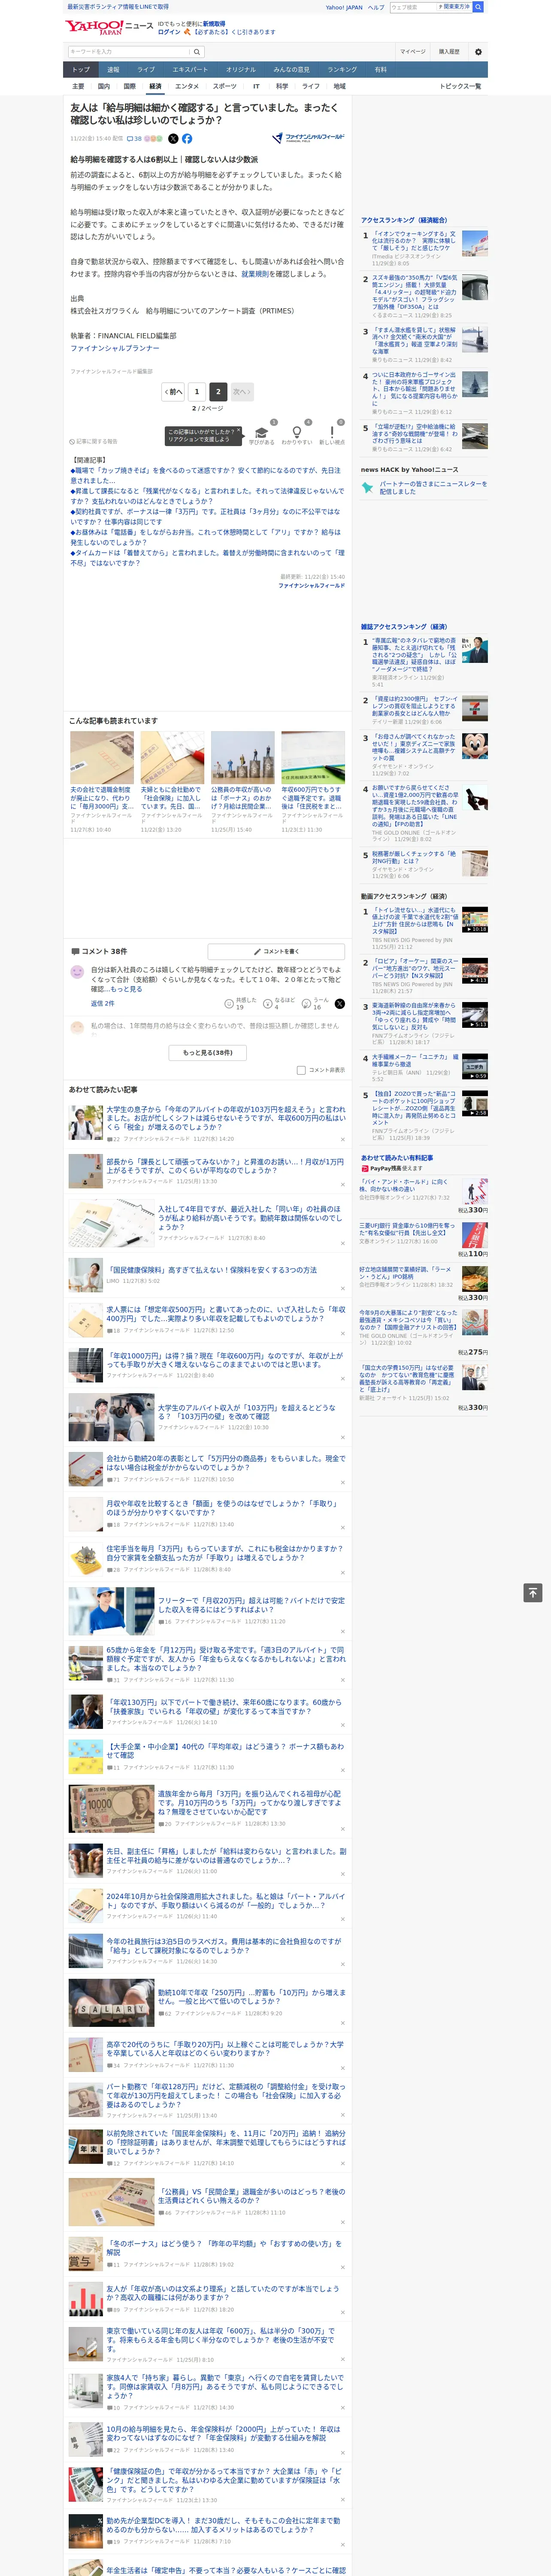Click the Yahoo! JAPAN news logo
The height and width of the screenshot is (2576, 551).
[109, 27]
